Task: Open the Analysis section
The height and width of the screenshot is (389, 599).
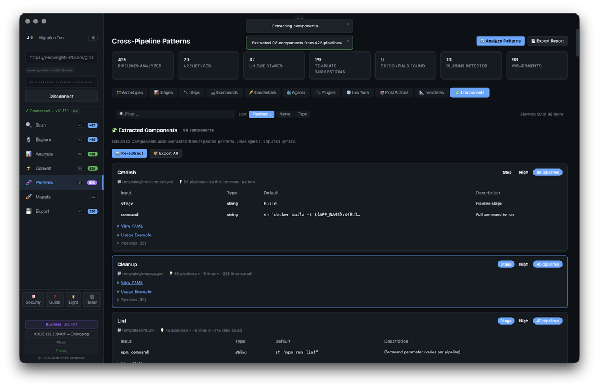Action: point(61,154)
